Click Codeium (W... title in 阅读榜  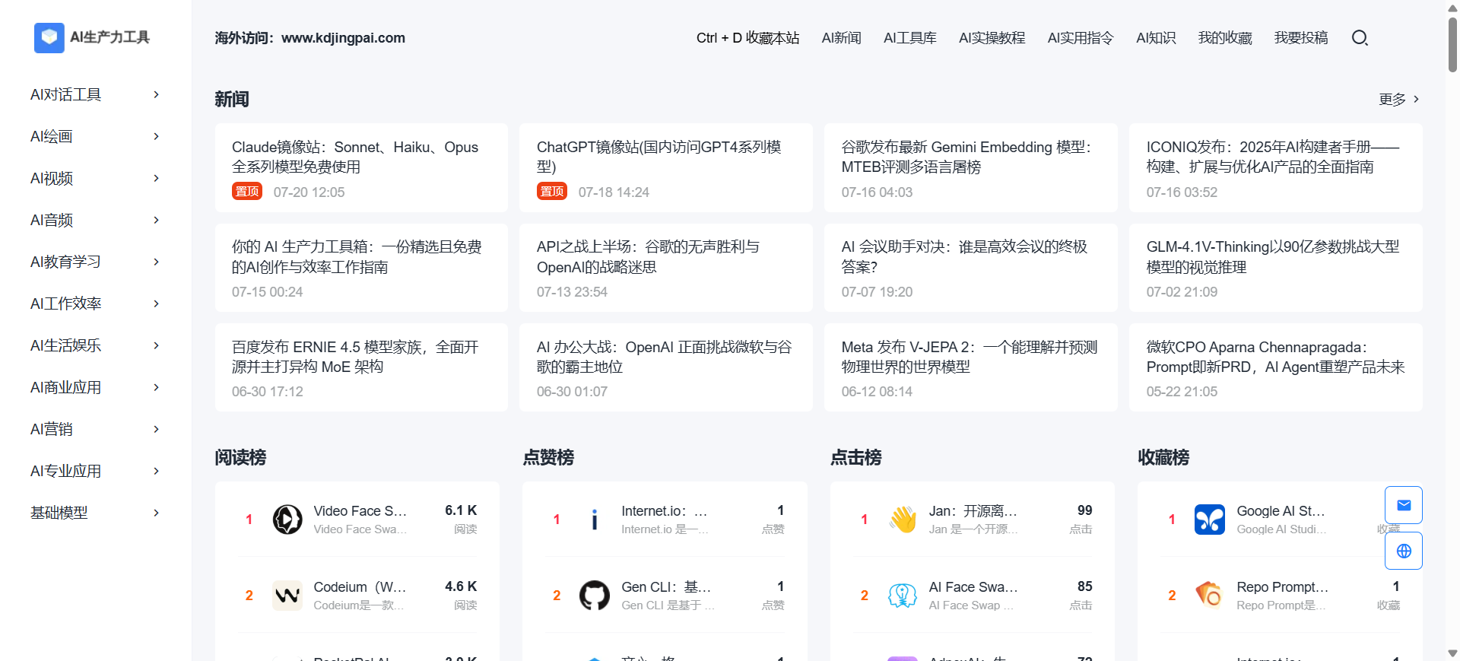(360, 587)
